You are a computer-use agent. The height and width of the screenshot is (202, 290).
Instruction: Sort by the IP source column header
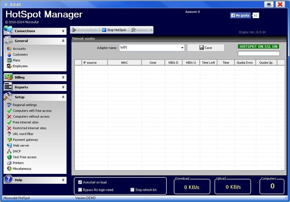pyautogui.click(x=95, y=63)
